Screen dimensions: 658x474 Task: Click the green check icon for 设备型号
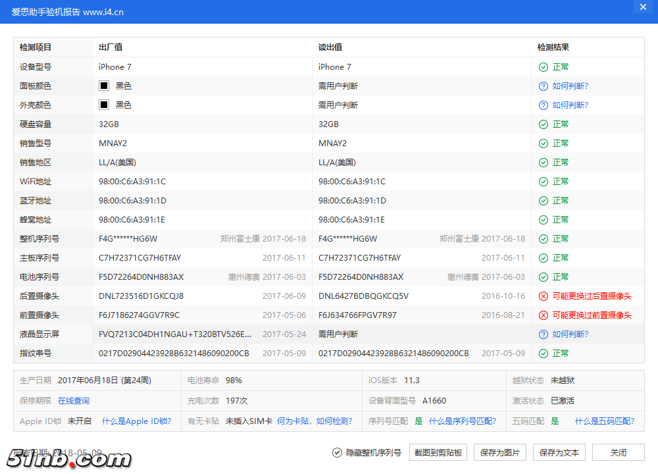pyautogui.click(x=544, y=67)
